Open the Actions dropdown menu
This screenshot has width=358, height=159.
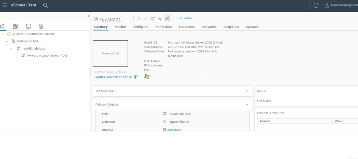tap(185, 18)
